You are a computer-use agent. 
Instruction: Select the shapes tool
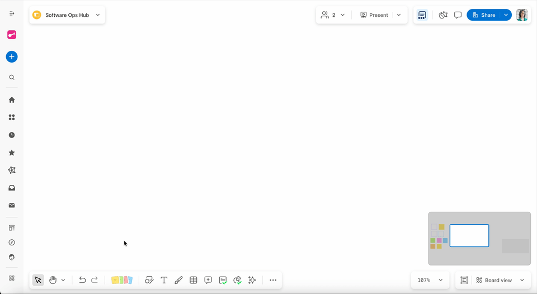coord(149,280)
